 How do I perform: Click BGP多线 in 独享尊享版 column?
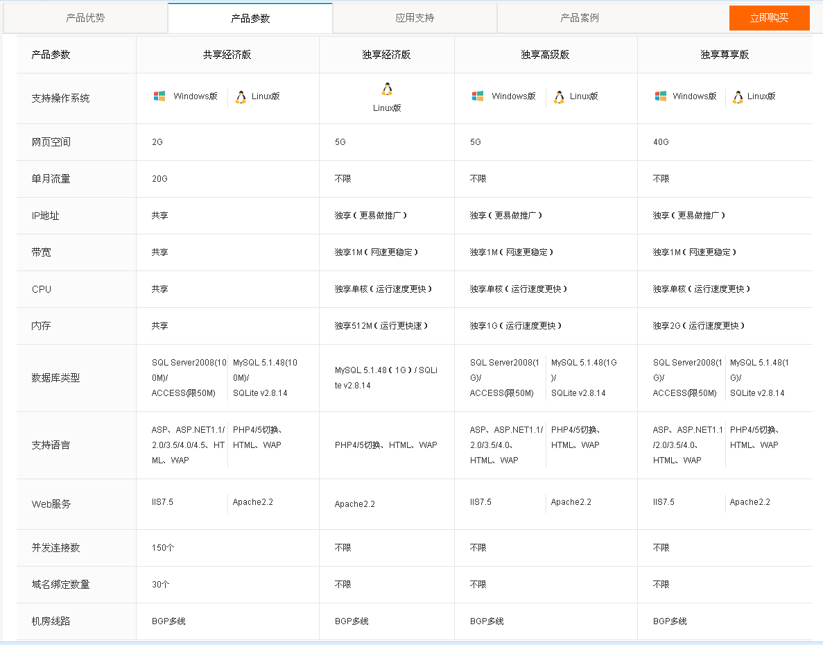click(x=670, y=621)
